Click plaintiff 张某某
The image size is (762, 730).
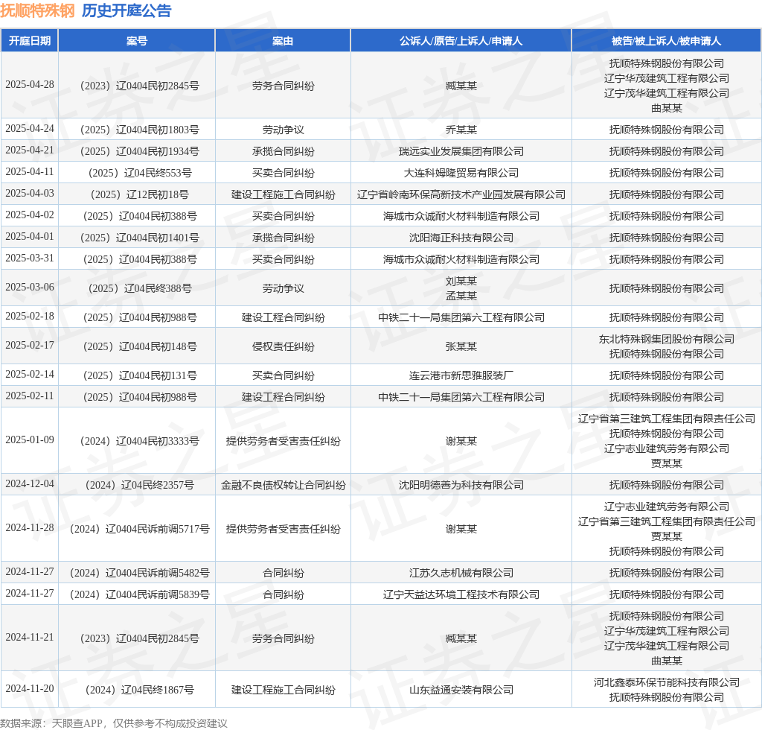(x=461, y=346)
